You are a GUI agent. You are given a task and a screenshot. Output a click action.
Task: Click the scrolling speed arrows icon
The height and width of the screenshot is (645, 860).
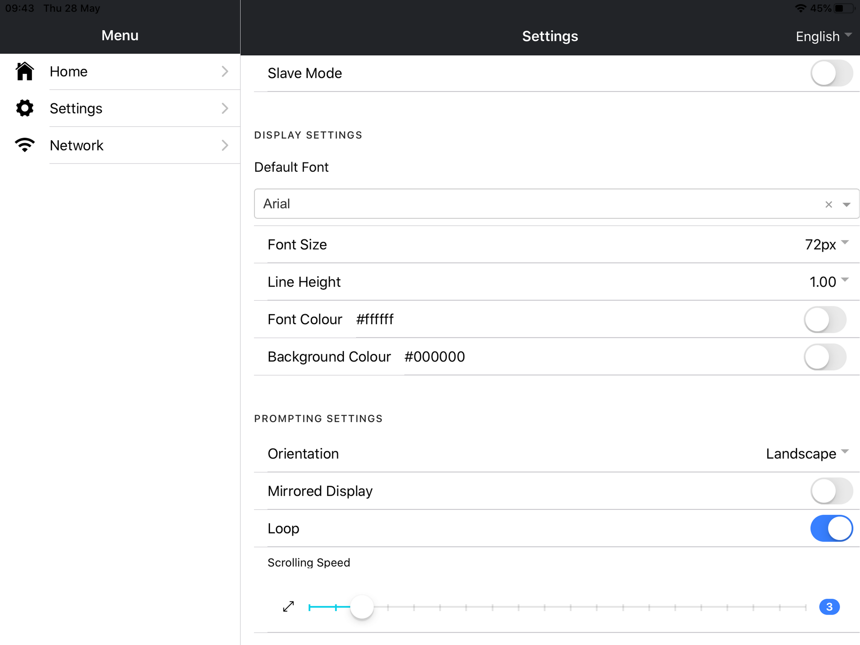tap(288, 607)
